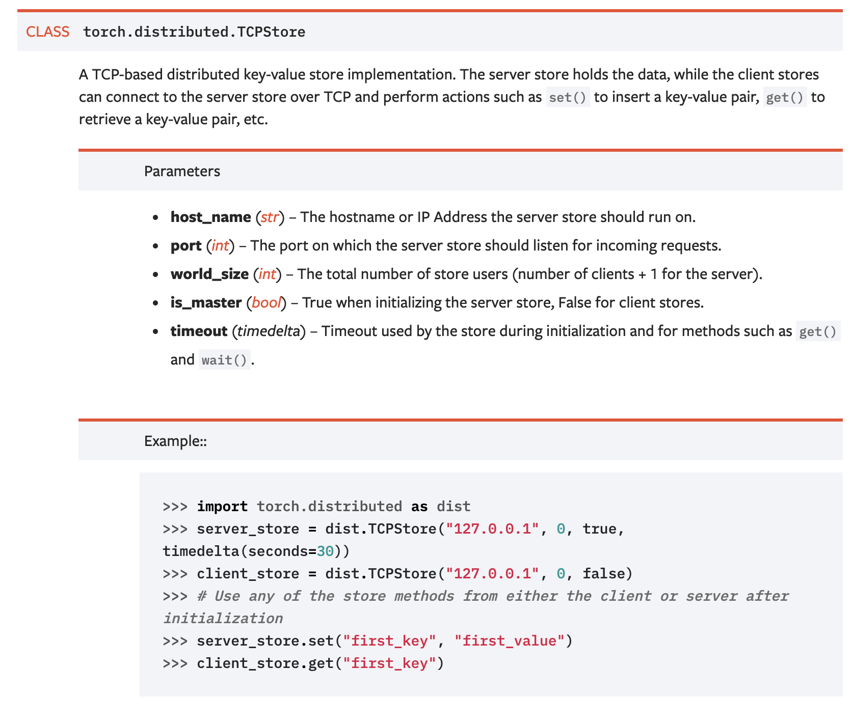Viewport: 853px width, 725px height.
Task: Click the host_name parameter name
Action: (210, 217)
